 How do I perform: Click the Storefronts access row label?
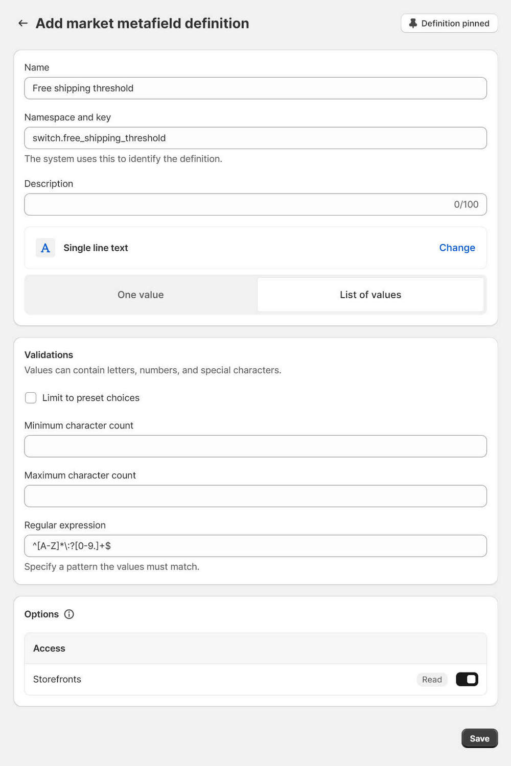(57, 679)
